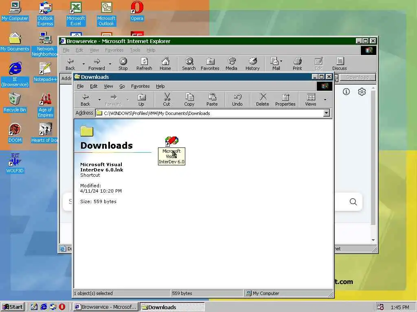Click the Views toolbar button

(310, 100)
